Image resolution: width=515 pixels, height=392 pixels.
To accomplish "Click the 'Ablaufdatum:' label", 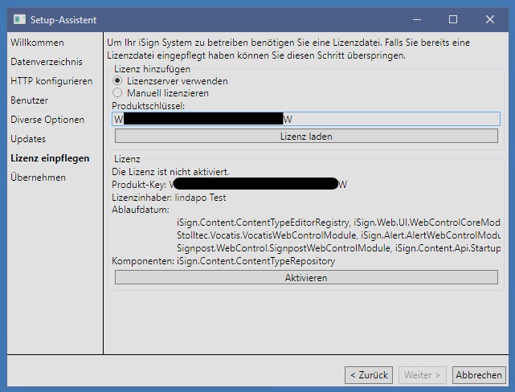I will click(x=141, y=210).
